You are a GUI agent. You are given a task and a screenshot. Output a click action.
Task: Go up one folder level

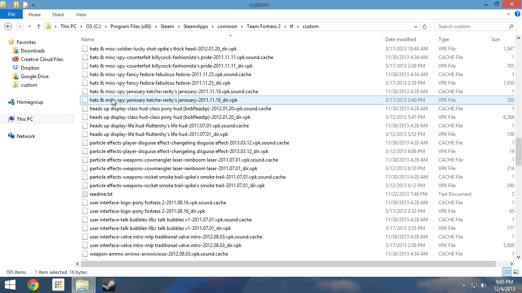(39, 26)
